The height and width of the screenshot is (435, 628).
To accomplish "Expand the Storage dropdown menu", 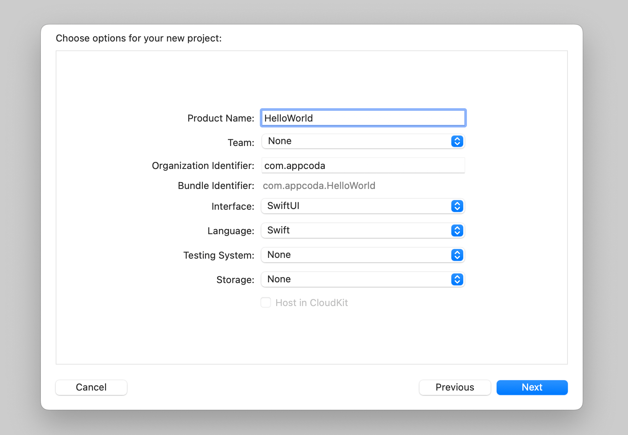I will point(356,279).
